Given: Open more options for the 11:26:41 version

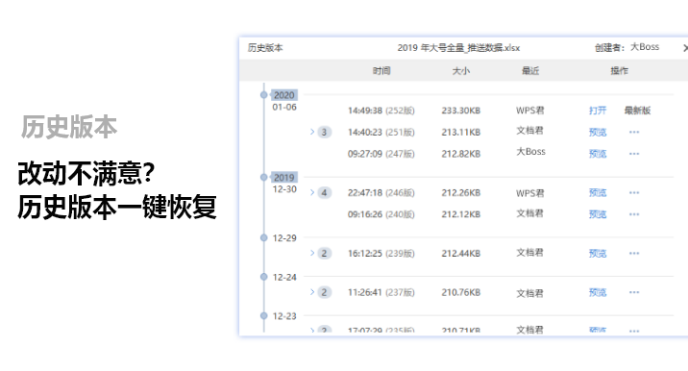Looking at the screenshot, I should click(x=634, y=292).
